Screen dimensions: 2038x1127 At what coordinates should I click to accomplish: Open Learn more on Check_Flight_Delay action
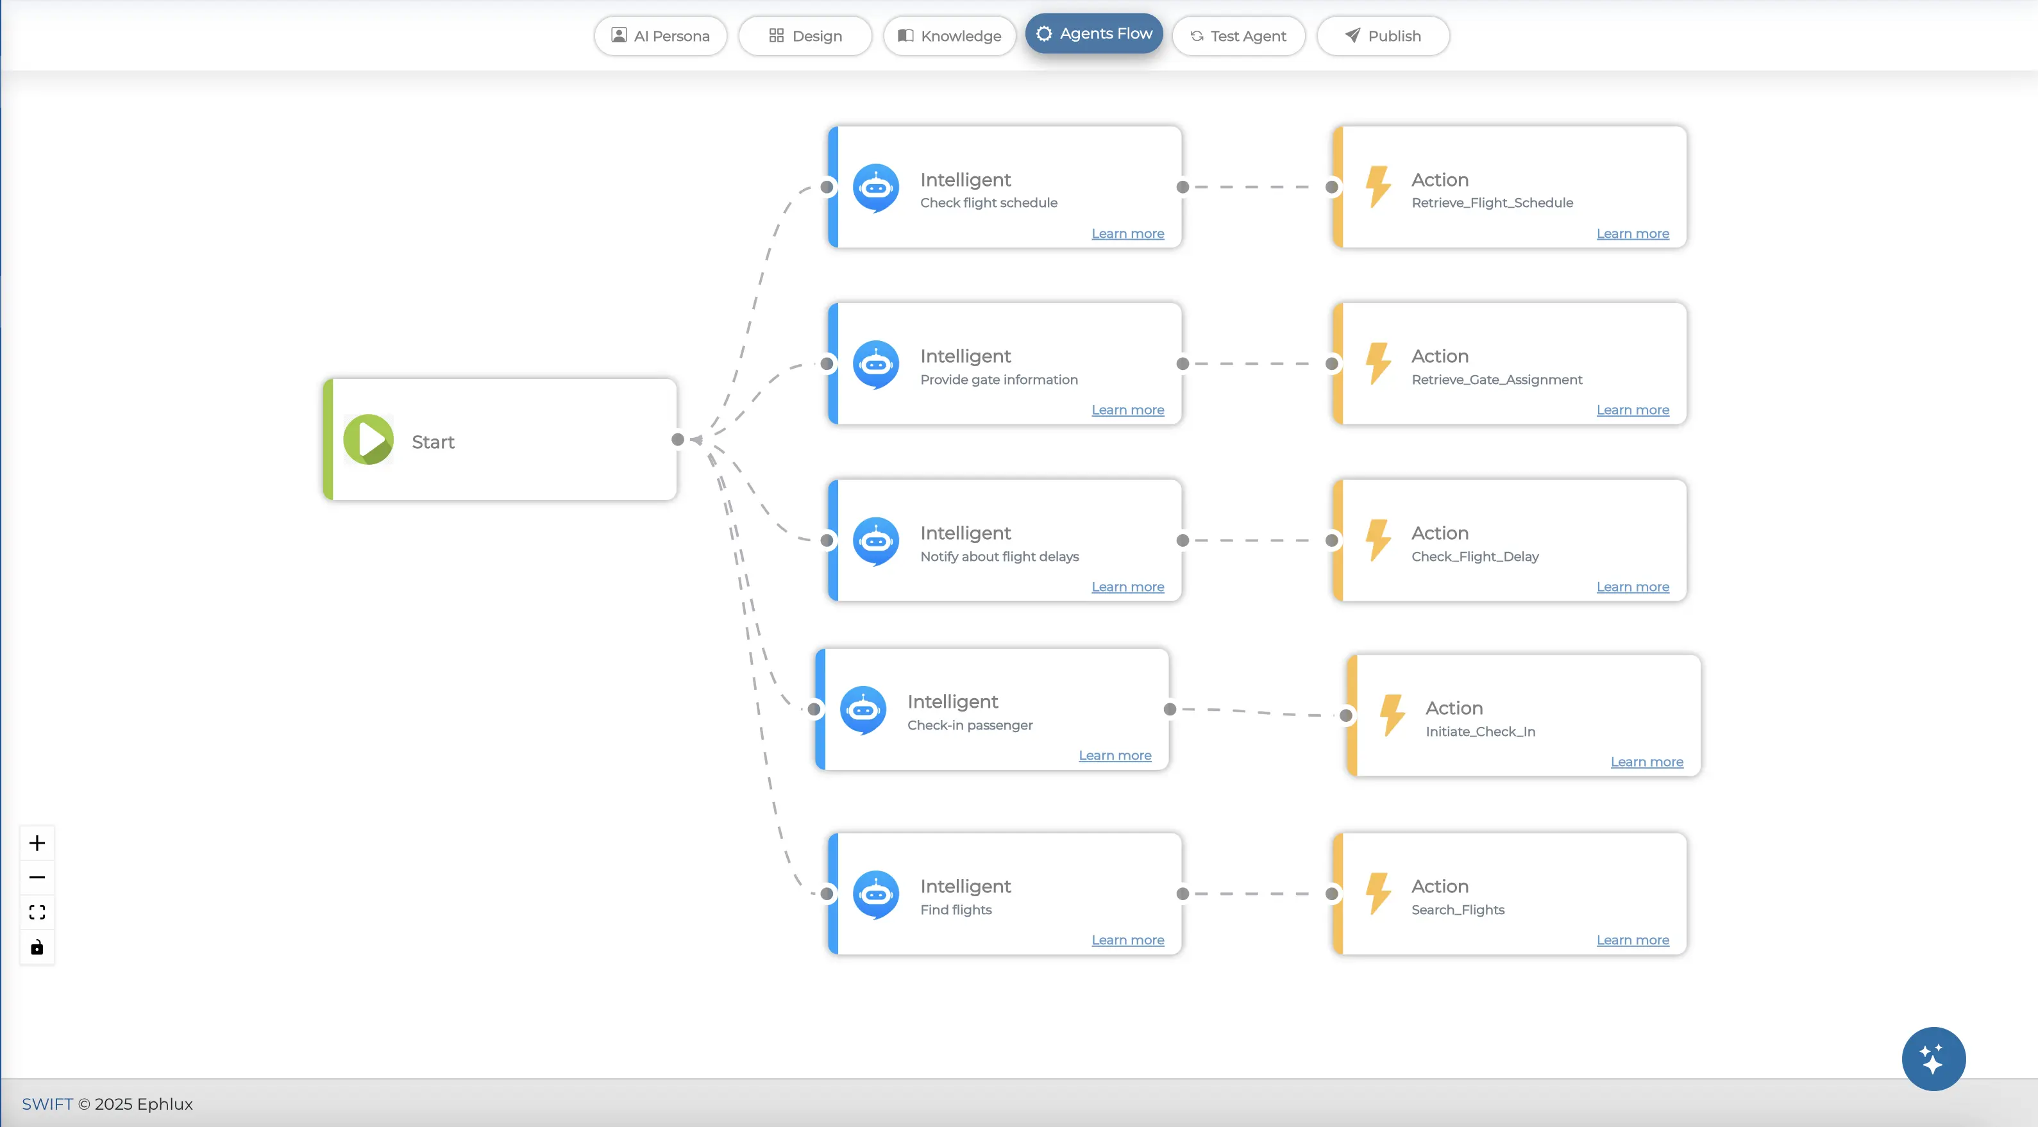tap(1632, 587)
